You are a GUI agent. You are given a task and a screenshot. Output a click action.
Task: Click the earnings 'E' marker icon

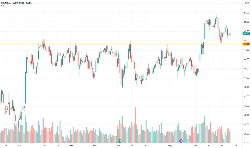click(120, 141)
